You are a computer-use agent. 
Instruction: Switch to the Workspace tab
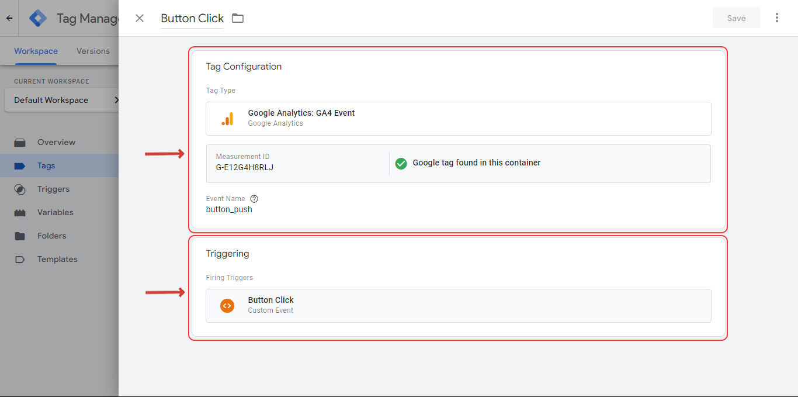pyautogui.click(x=36, y=51)
